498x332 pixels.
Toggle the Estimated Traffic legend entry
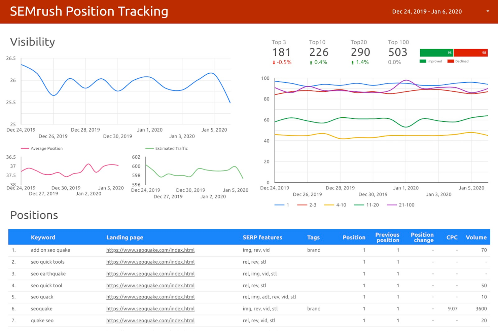[x=167, y=148]
